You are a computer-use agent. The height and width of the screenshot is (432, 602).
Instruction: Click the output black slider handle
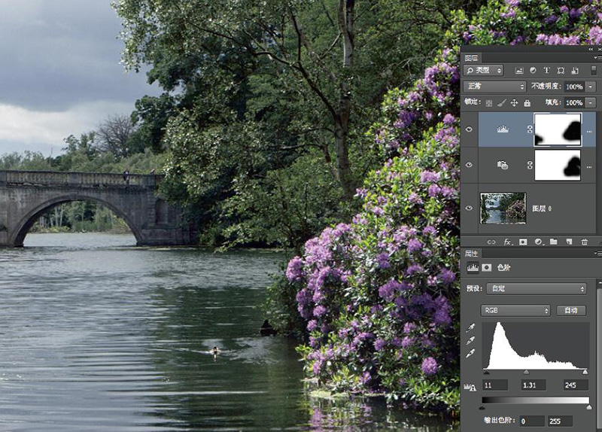pos(482,407)
